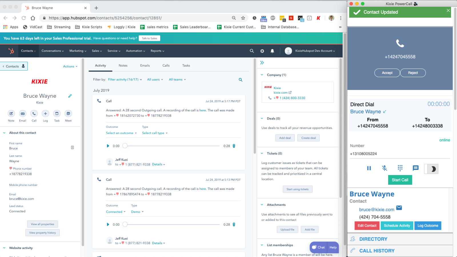The height and width of the screenshot is (257, 457).
Task: Open HubSpot settings gear
Action: tap(262, 51)
